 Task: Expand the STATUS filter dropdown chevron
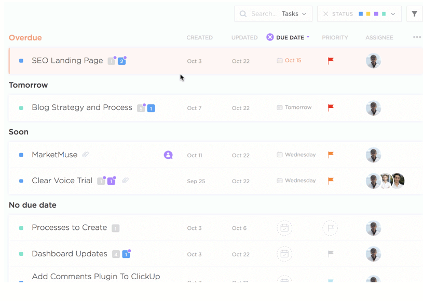pos(393,14)
